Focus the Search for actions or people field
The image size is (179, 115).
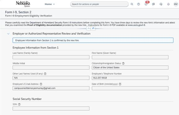pyautogui.click(x=99, y=4)
